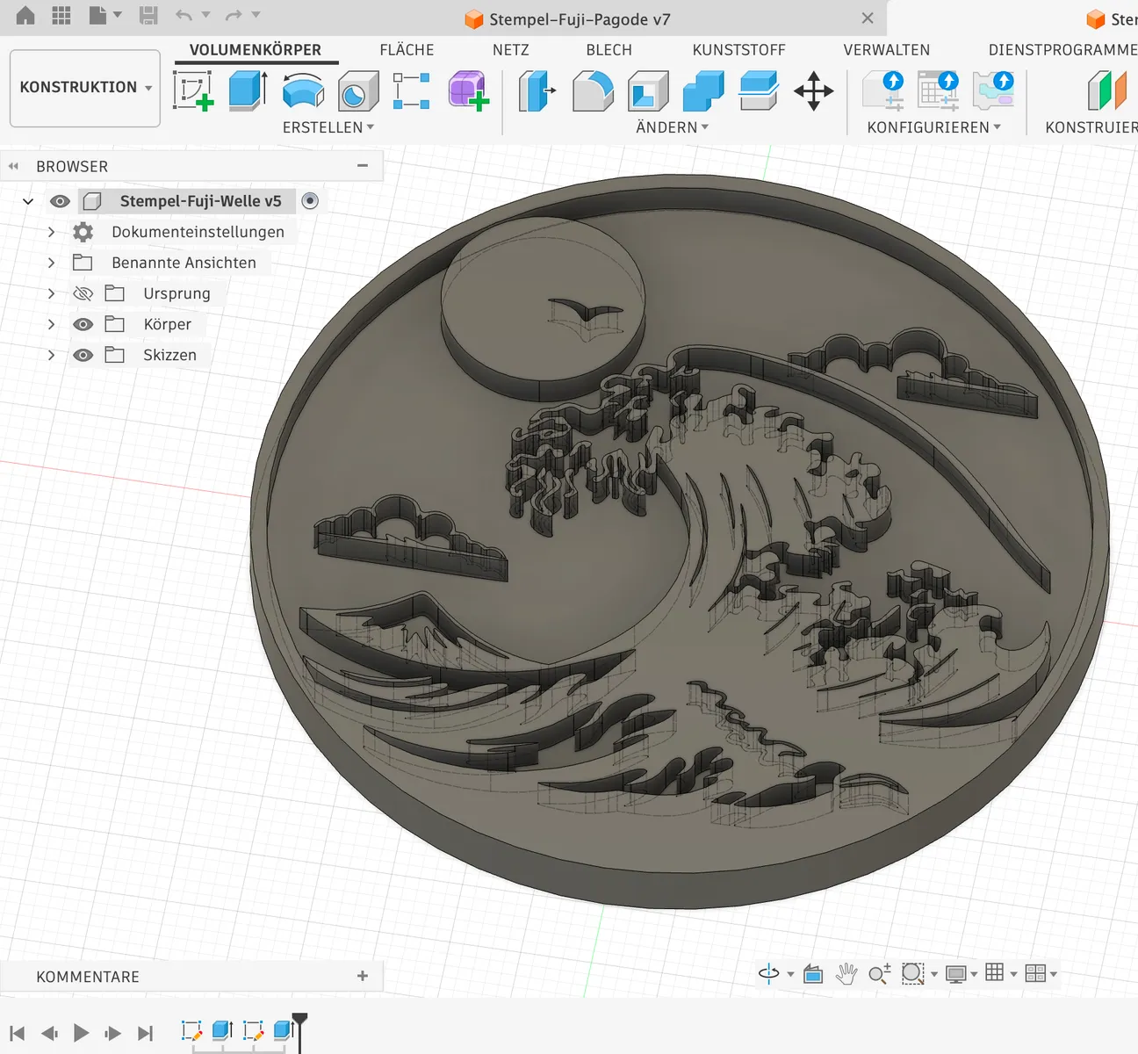Collapse the Stempel-Fuji-Welle v5 root node
This screenshot has width=1138, height=1054.
click(x=28, y=201)
